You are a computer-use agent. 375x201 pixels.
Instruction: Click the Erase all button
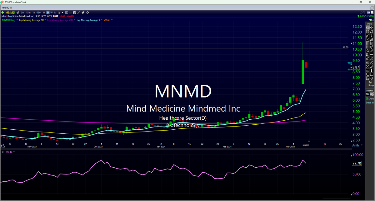370,103
